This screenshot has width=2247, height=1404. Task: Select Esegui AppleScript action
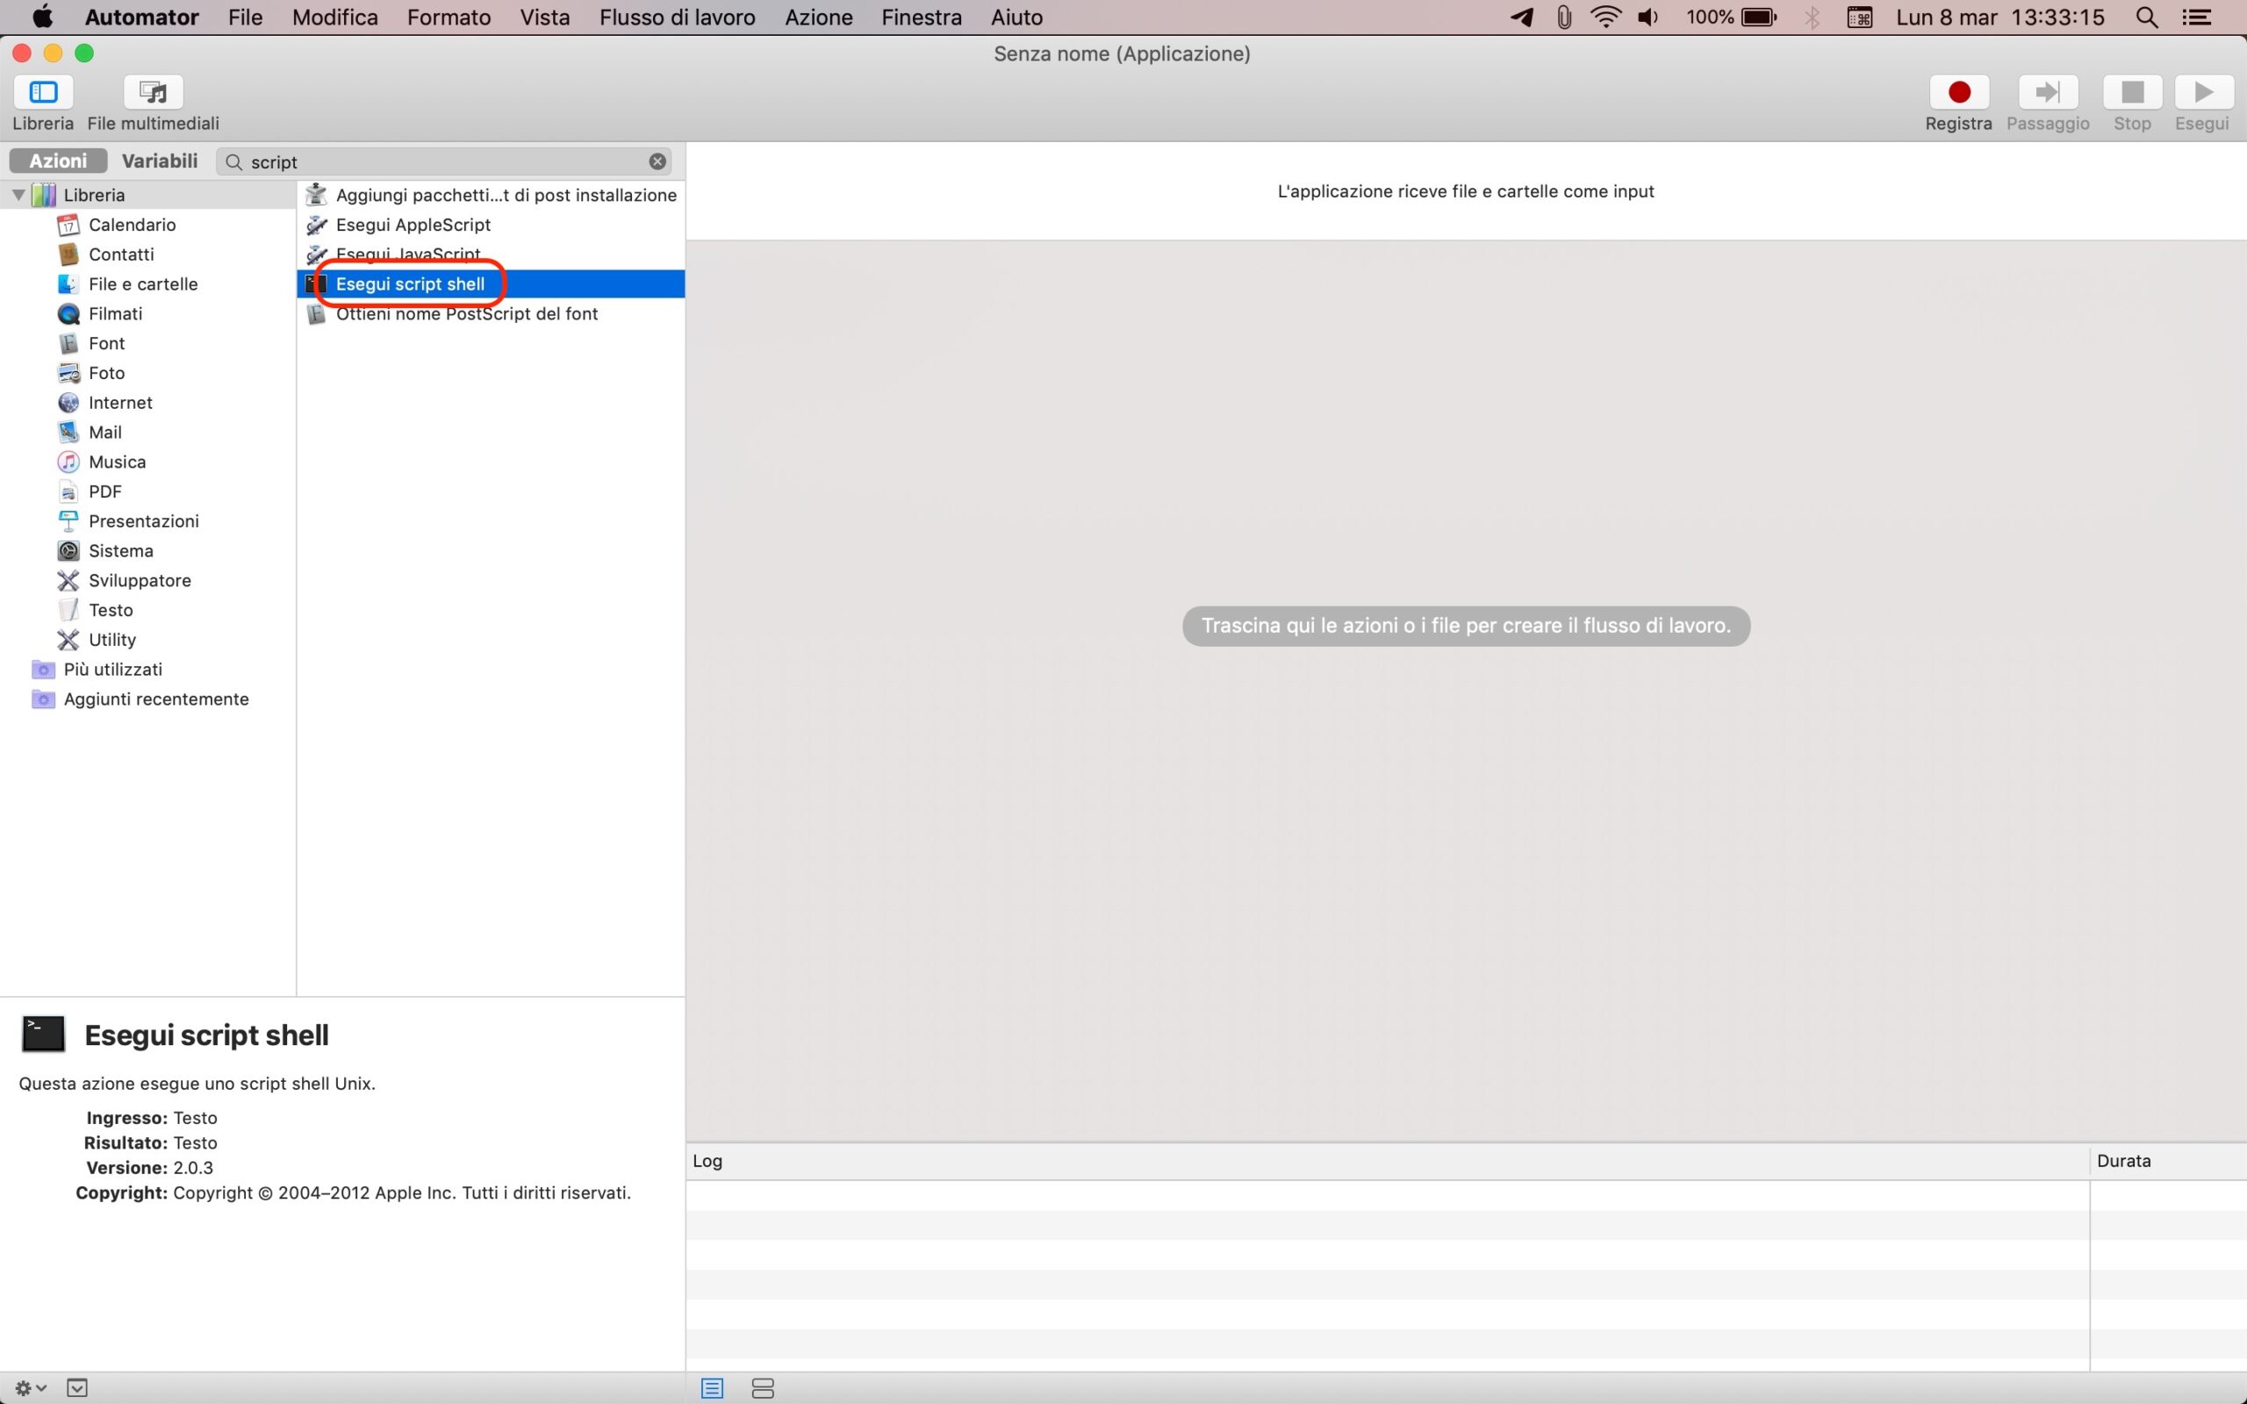(413, 225)
